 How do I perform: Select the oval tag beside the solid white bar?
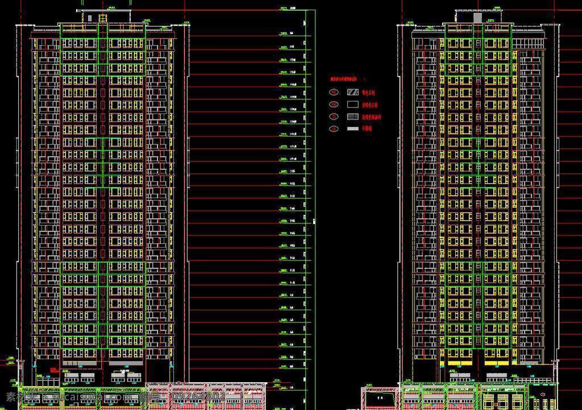tap(334, 129)
